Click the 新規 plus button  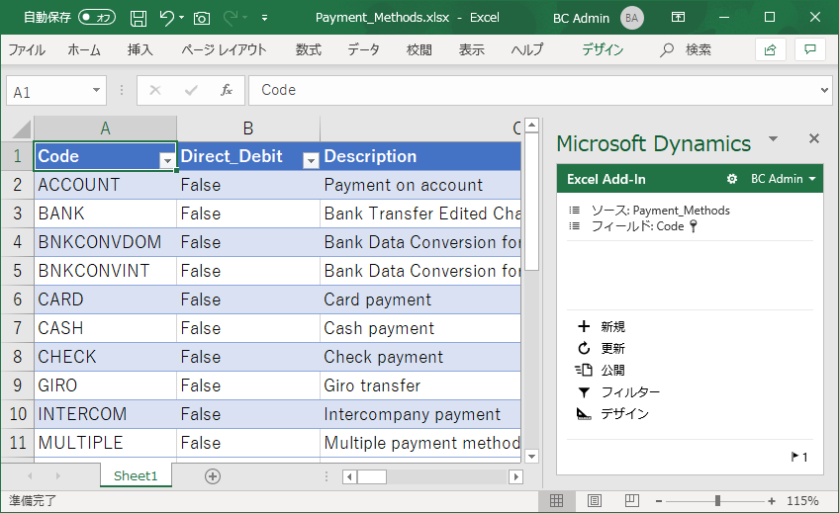[x=602, y=326]
